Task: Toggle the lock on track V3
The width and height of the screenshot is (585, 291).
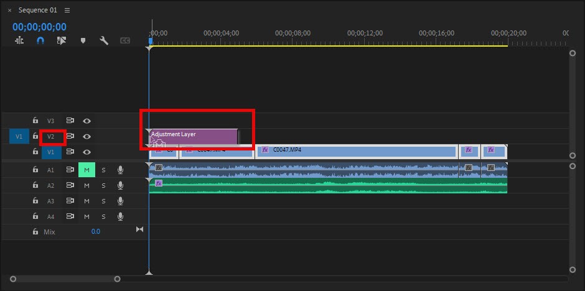Action: (35, 121)
